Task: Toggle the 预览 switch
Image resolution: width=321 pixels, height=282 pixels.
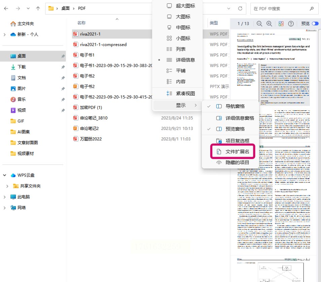Action: [x=315, y=24]
